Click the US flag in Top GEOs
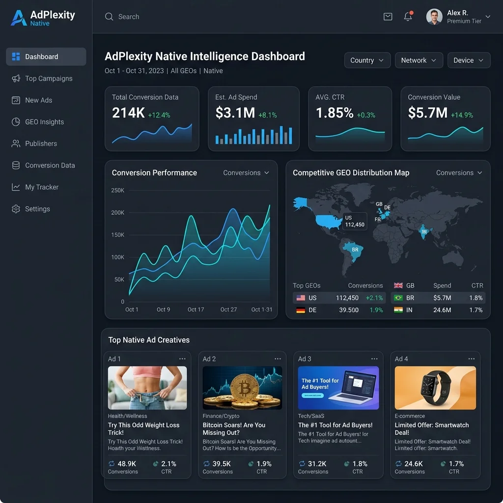This screenshot has width=503, height=503. click(x=301, y=298)
